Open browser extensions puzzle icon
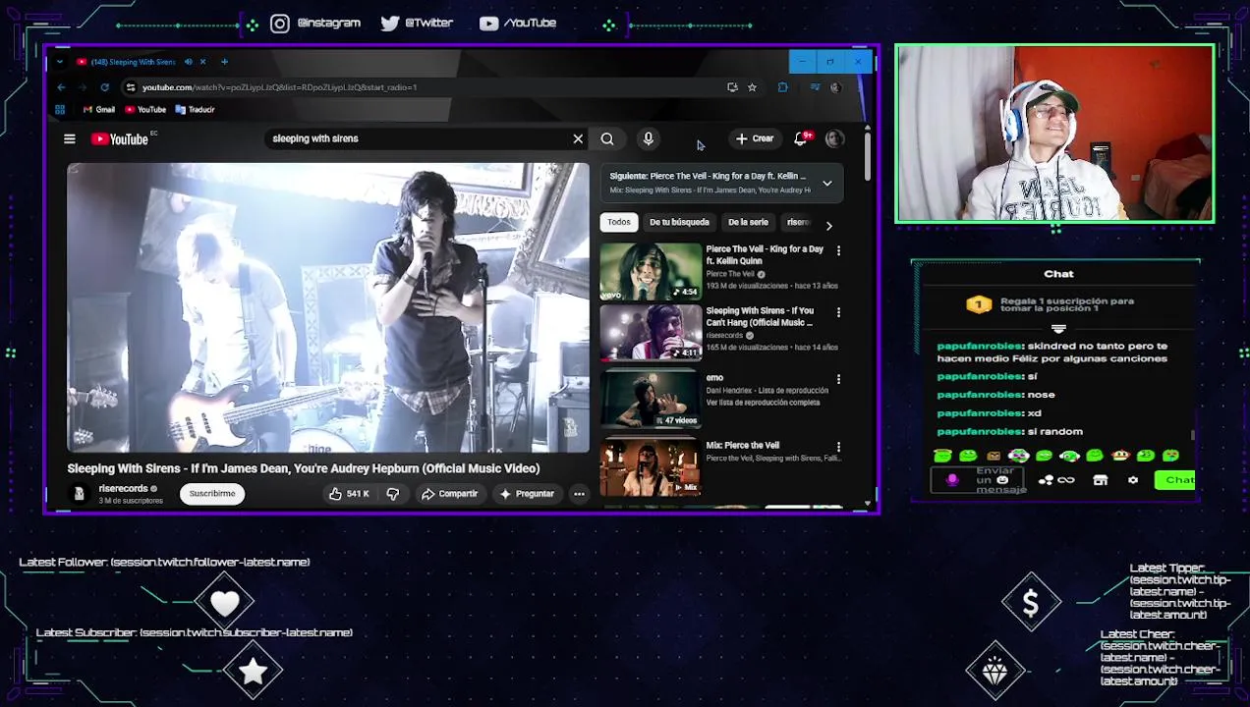The width and height of the screenshot is (1250, 707). click(x=782, y=87)
